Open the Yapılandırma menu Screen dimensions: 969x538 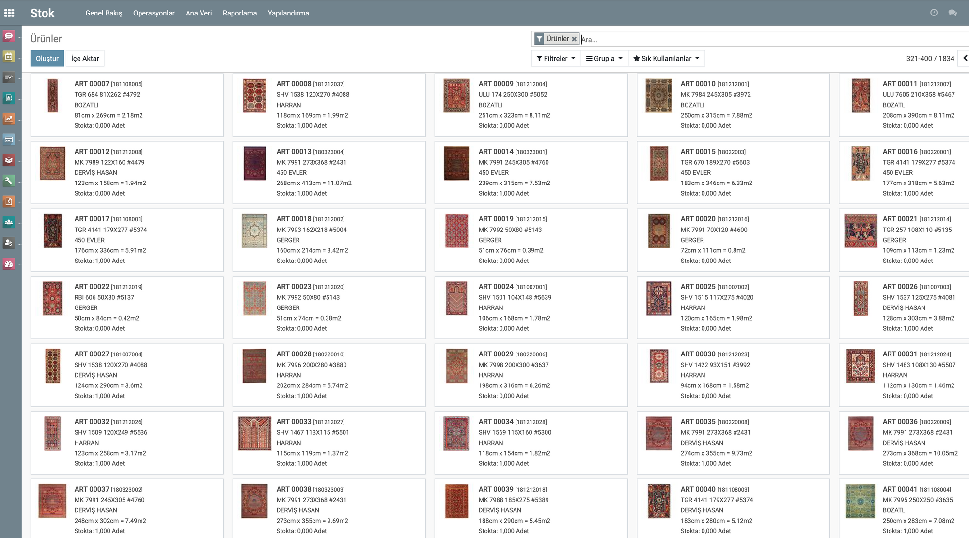(288, 13)
